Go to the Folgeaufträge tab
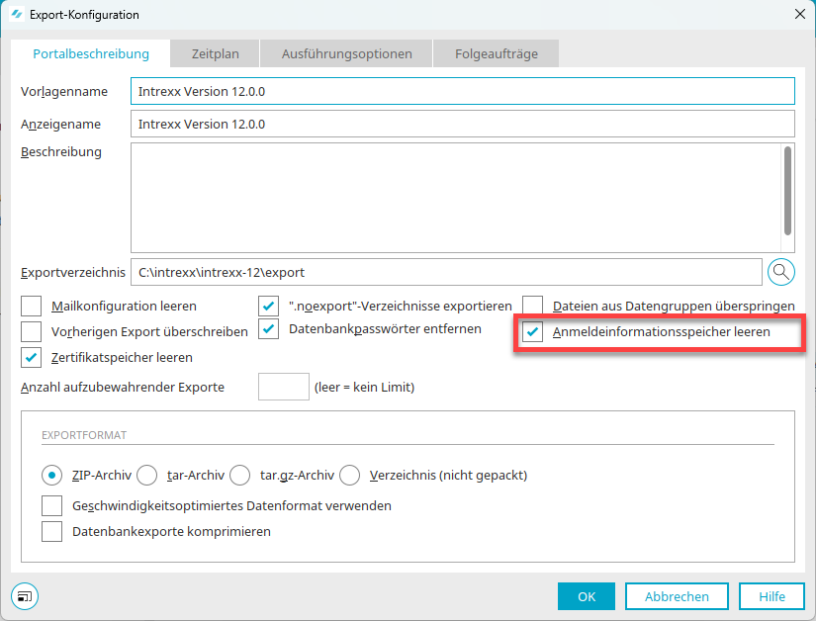 coord(496,53)
